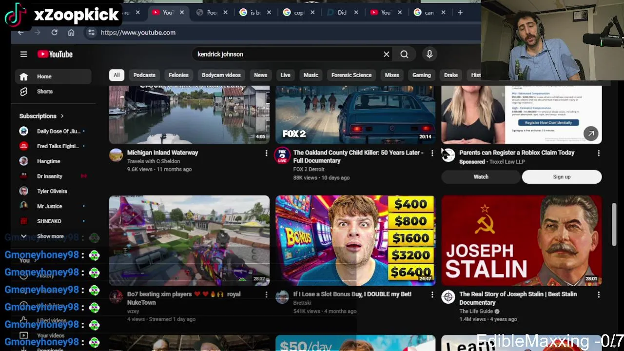Open the browser home page icon
The width and height of the screenshot is (624, 351).
tap(71, 32)
